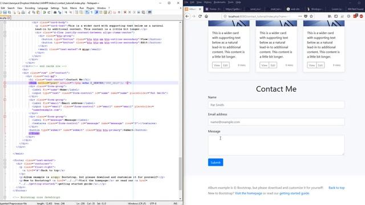Close the Album tab in Firefox
This screenshot has width=365, height=205.
200,9
